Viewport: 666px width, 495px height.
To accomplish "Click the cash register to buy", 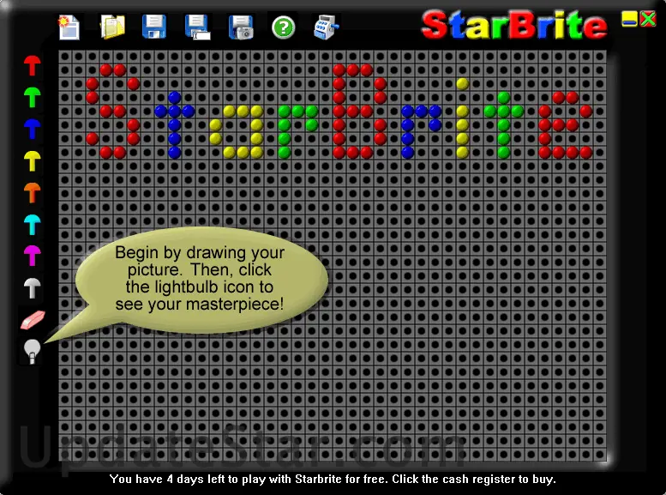I will tap(326, 27).
